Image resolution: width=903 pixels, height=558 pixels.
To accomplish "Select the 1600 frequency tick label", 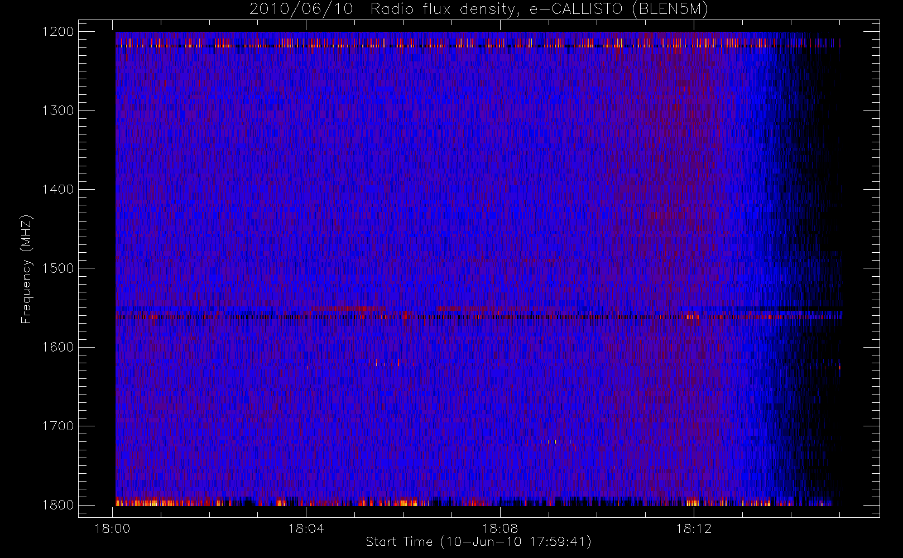I will click(58, 347).
